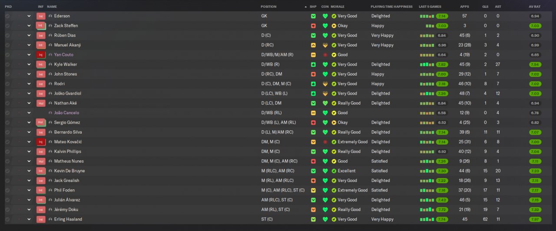
Task: Toggle the picked checkmark for Julián Álvarez
Action: pyautogui.click(x=7, y=200)
